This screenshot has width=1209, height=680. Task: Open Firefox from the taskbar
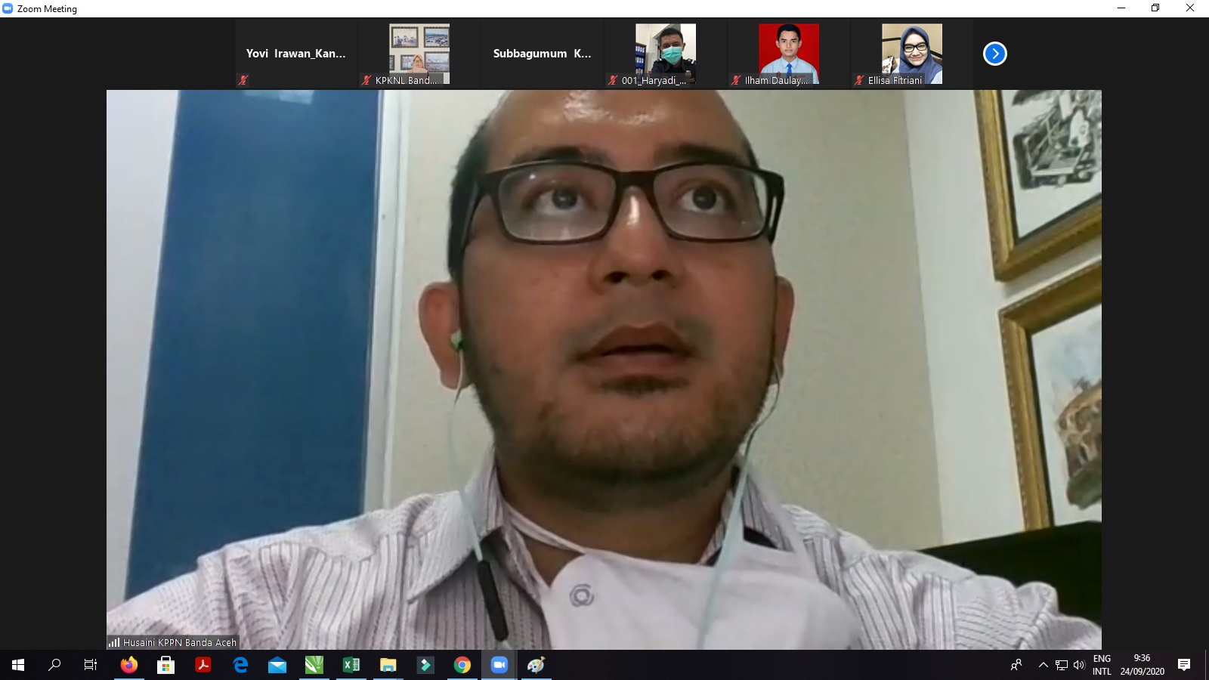(129, 665)
